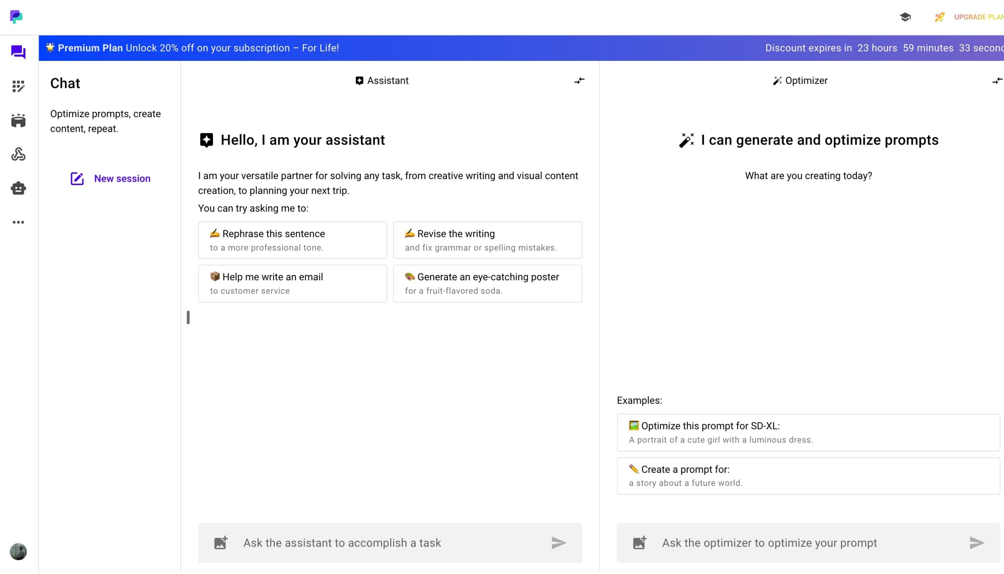1004x574 pixels.
Task: Attach image in assistant input box
Action: 221,543
